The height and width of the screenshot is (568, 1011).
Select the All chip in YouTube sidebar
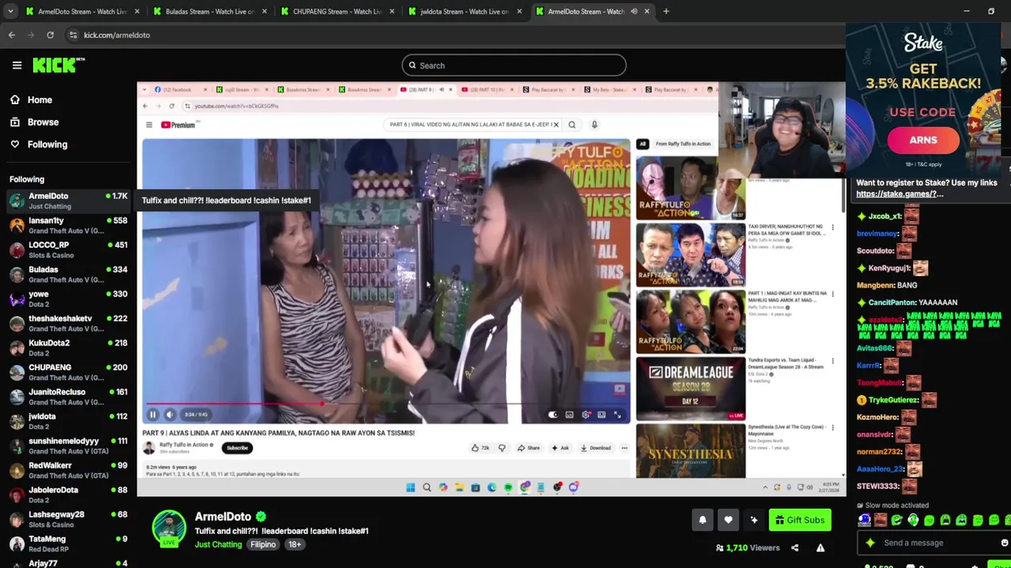click(642, 144)
